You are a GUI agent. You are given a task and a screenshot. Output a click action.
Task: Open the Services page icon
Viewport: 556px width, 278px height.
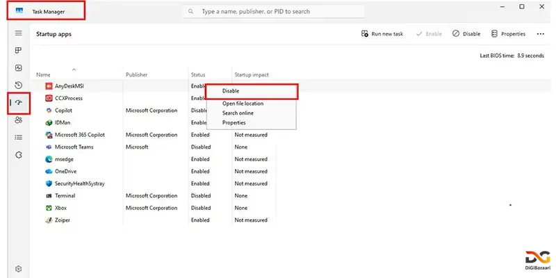coord(19,154)
